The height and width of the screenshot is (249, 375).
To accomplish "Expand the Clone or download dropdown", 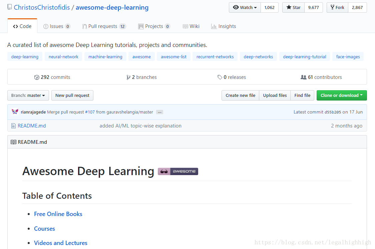I will pos(342,95).
